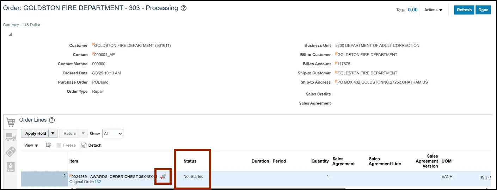Click the Period column header
The image size is (497, 190).
pyautogui.click(x=279, y=161)
